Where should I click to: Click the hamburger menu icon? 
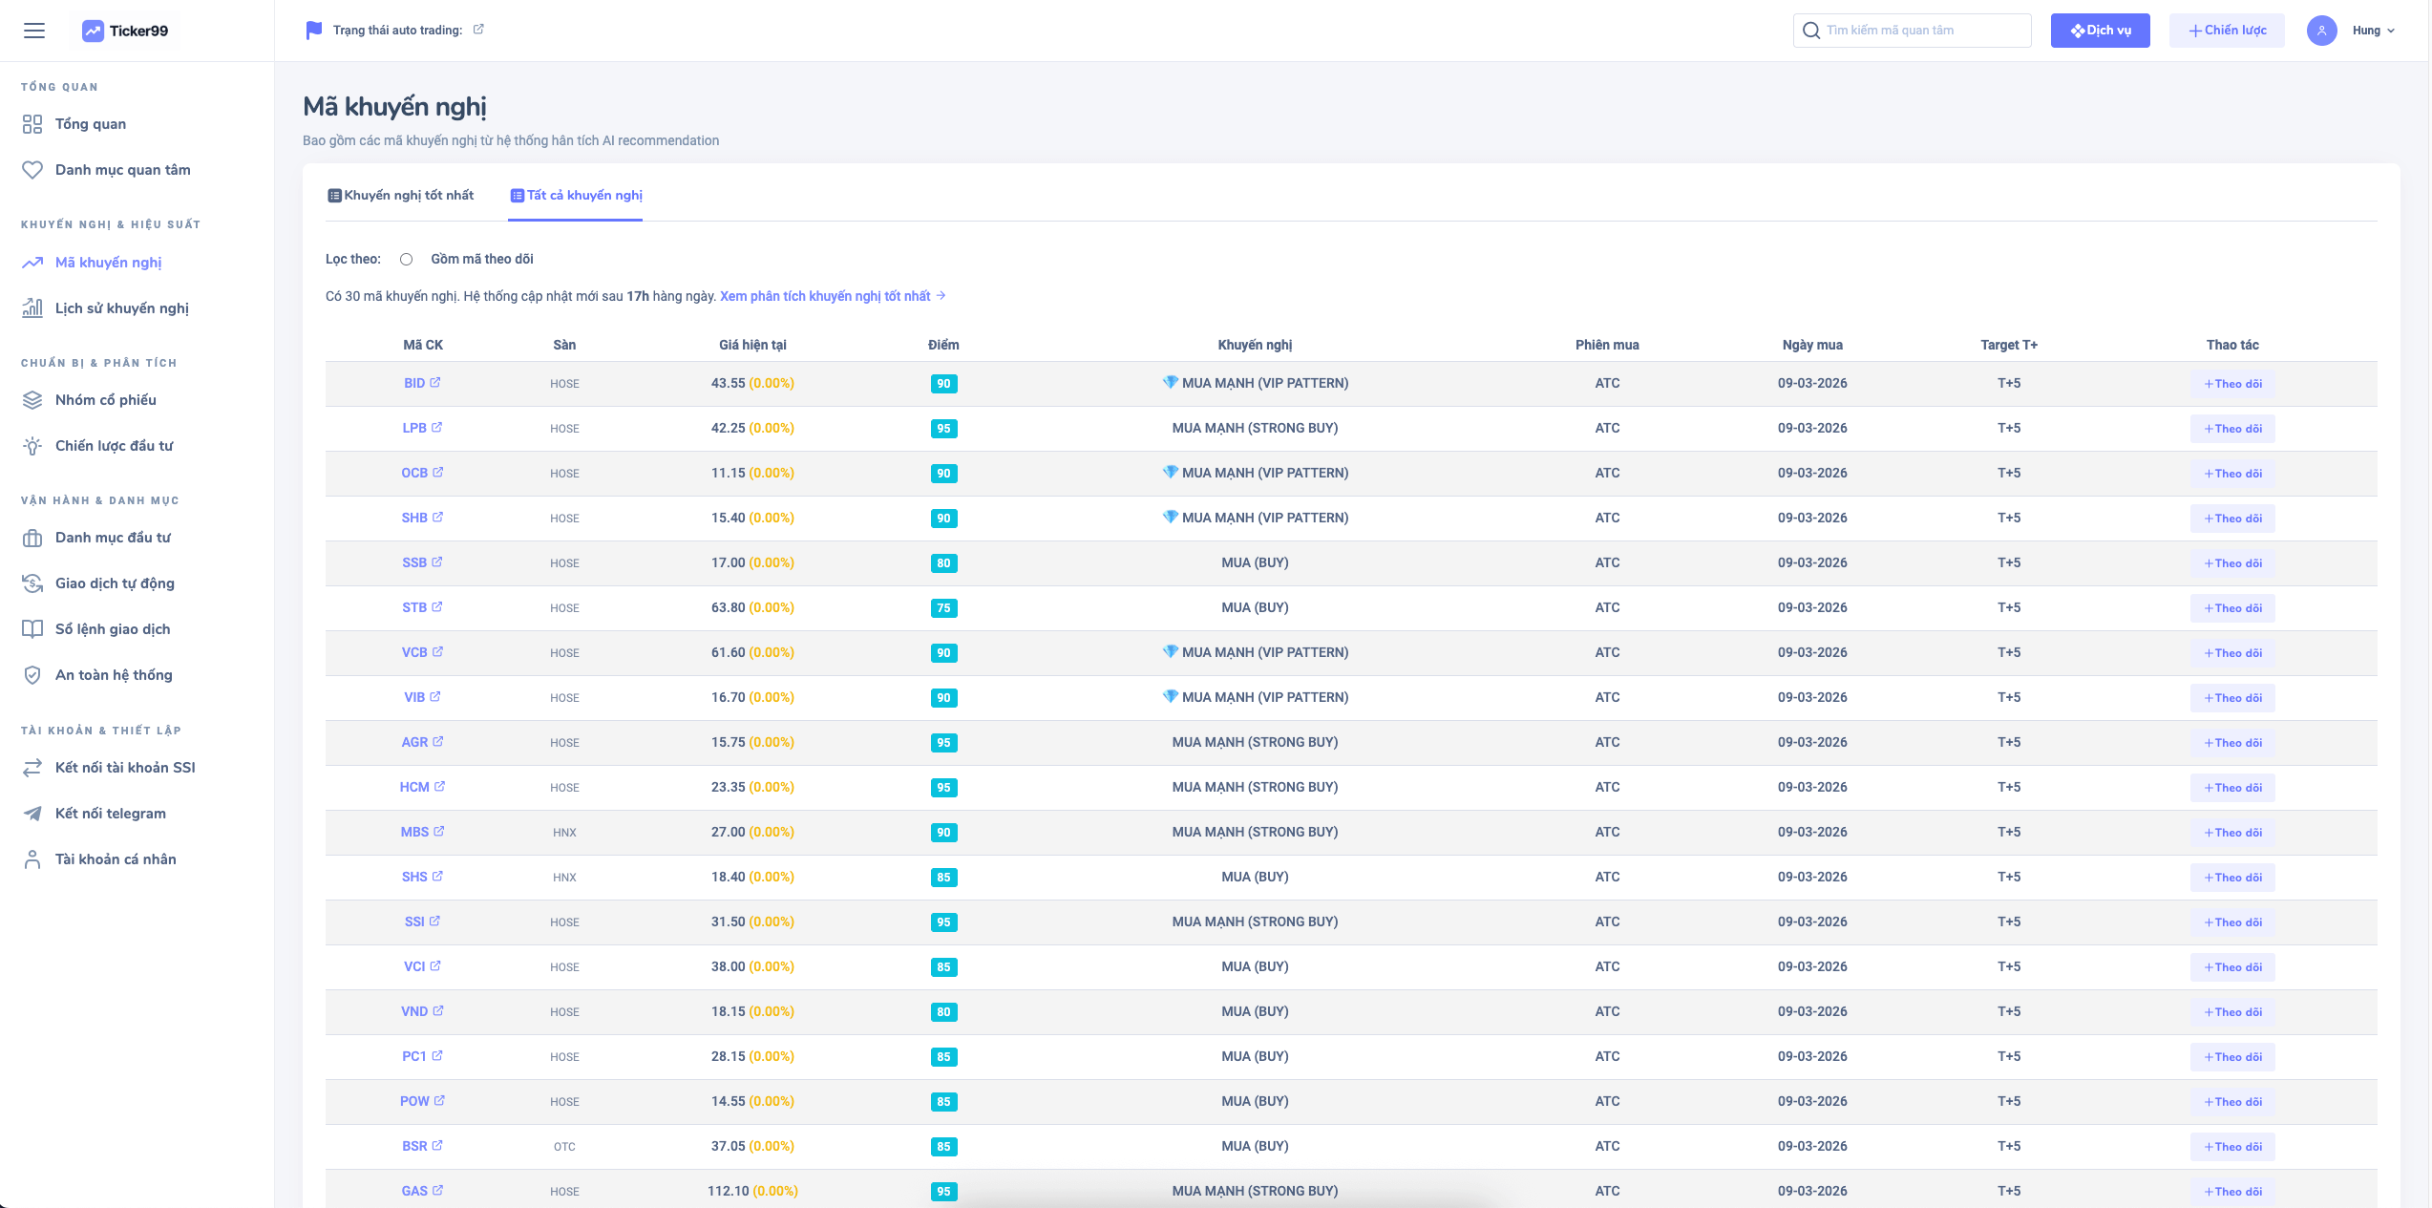pos(34,31)
